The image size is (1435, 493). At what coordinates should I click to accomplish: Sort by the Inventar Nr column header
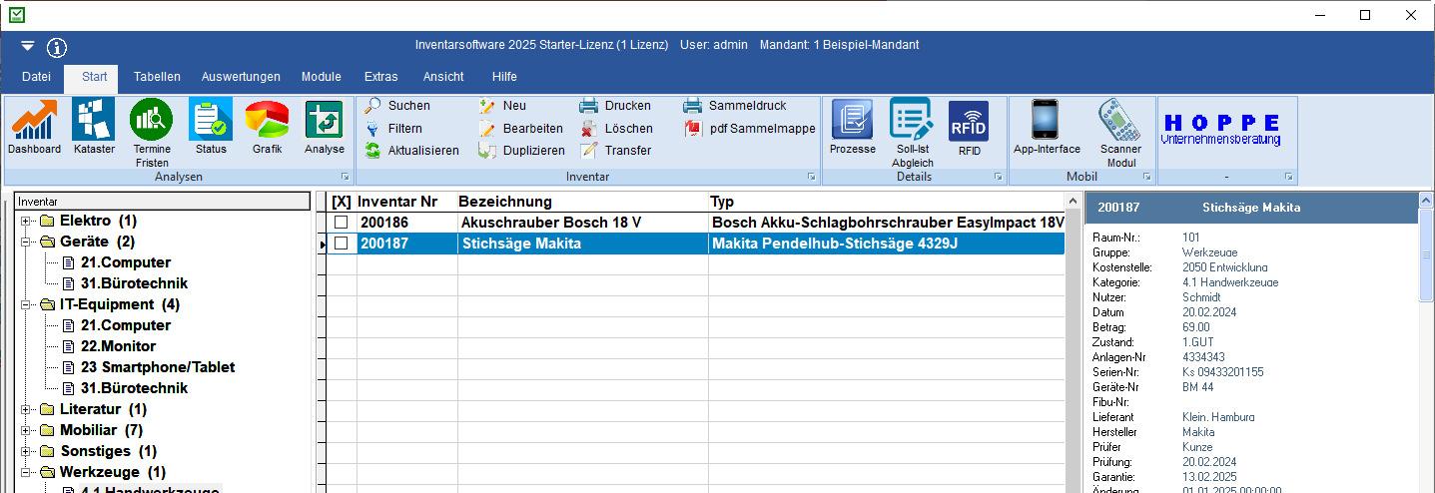(x=406, y=202)
